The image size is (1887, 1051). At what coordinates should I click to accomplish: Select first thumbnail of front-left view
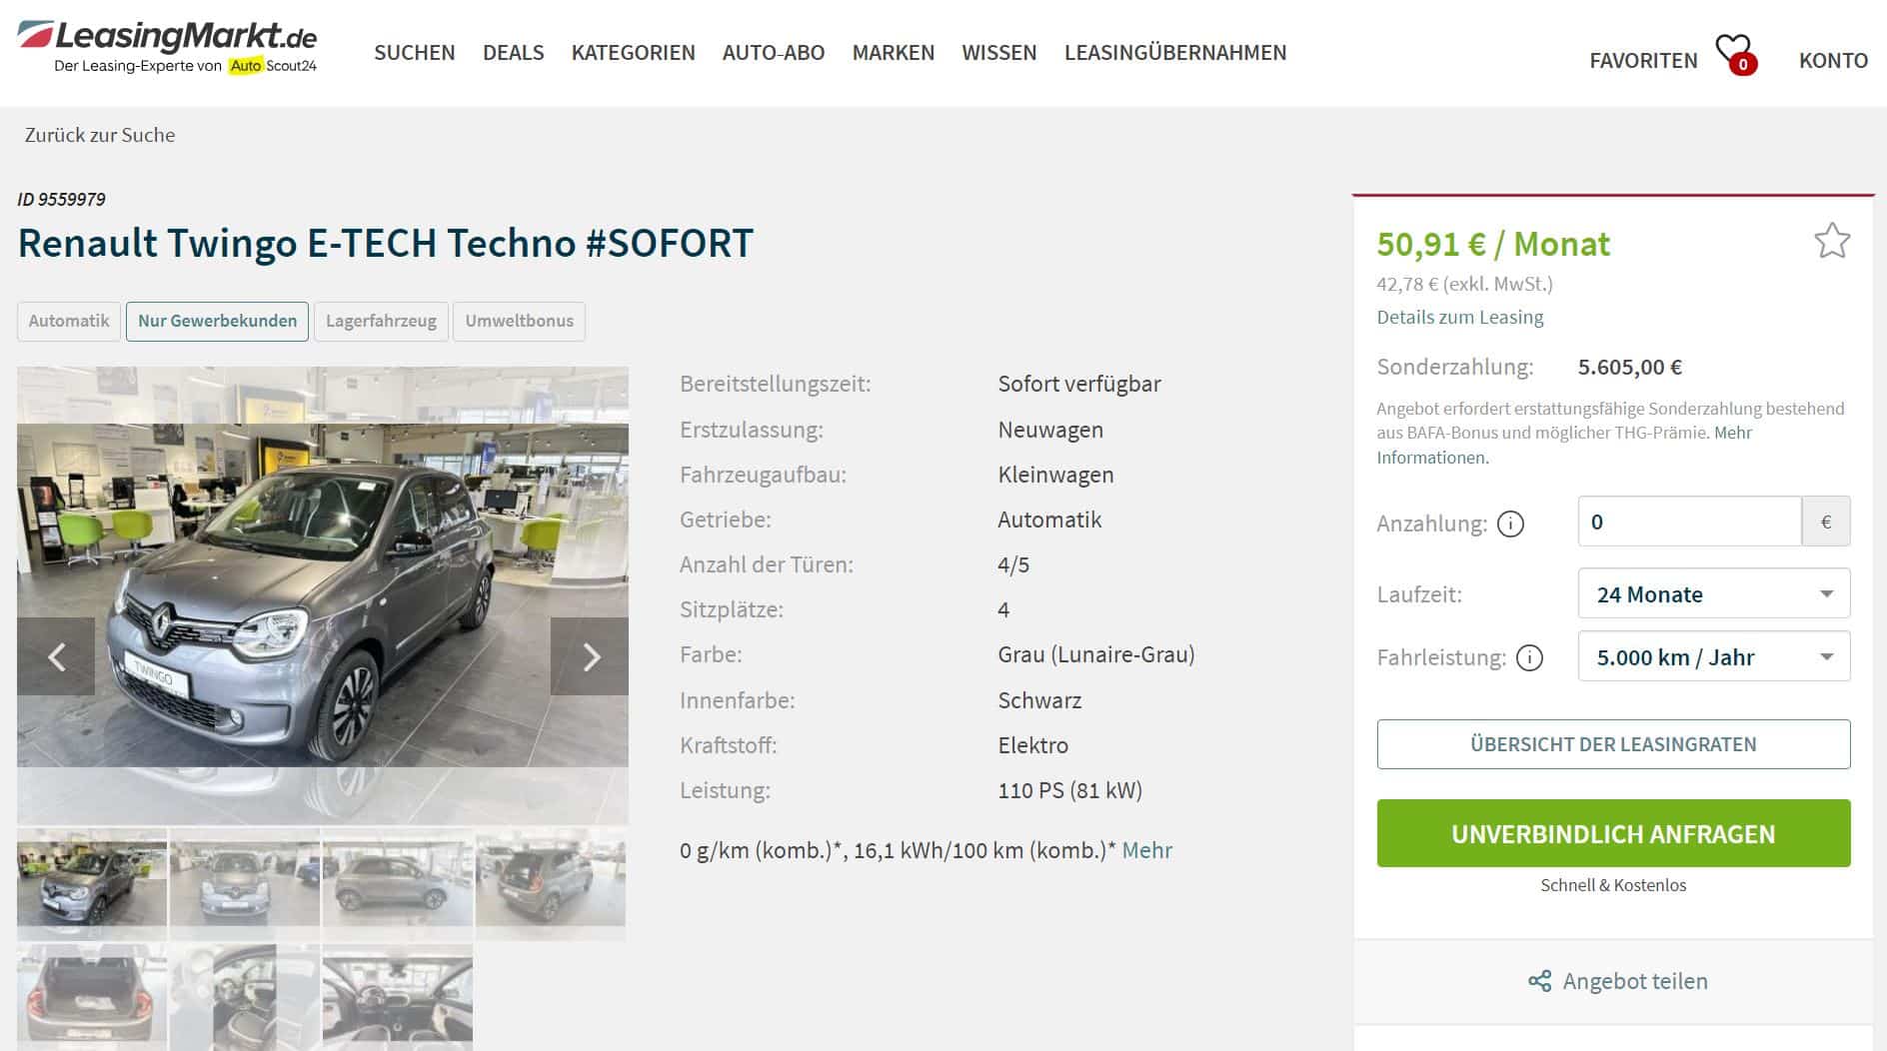92,884
